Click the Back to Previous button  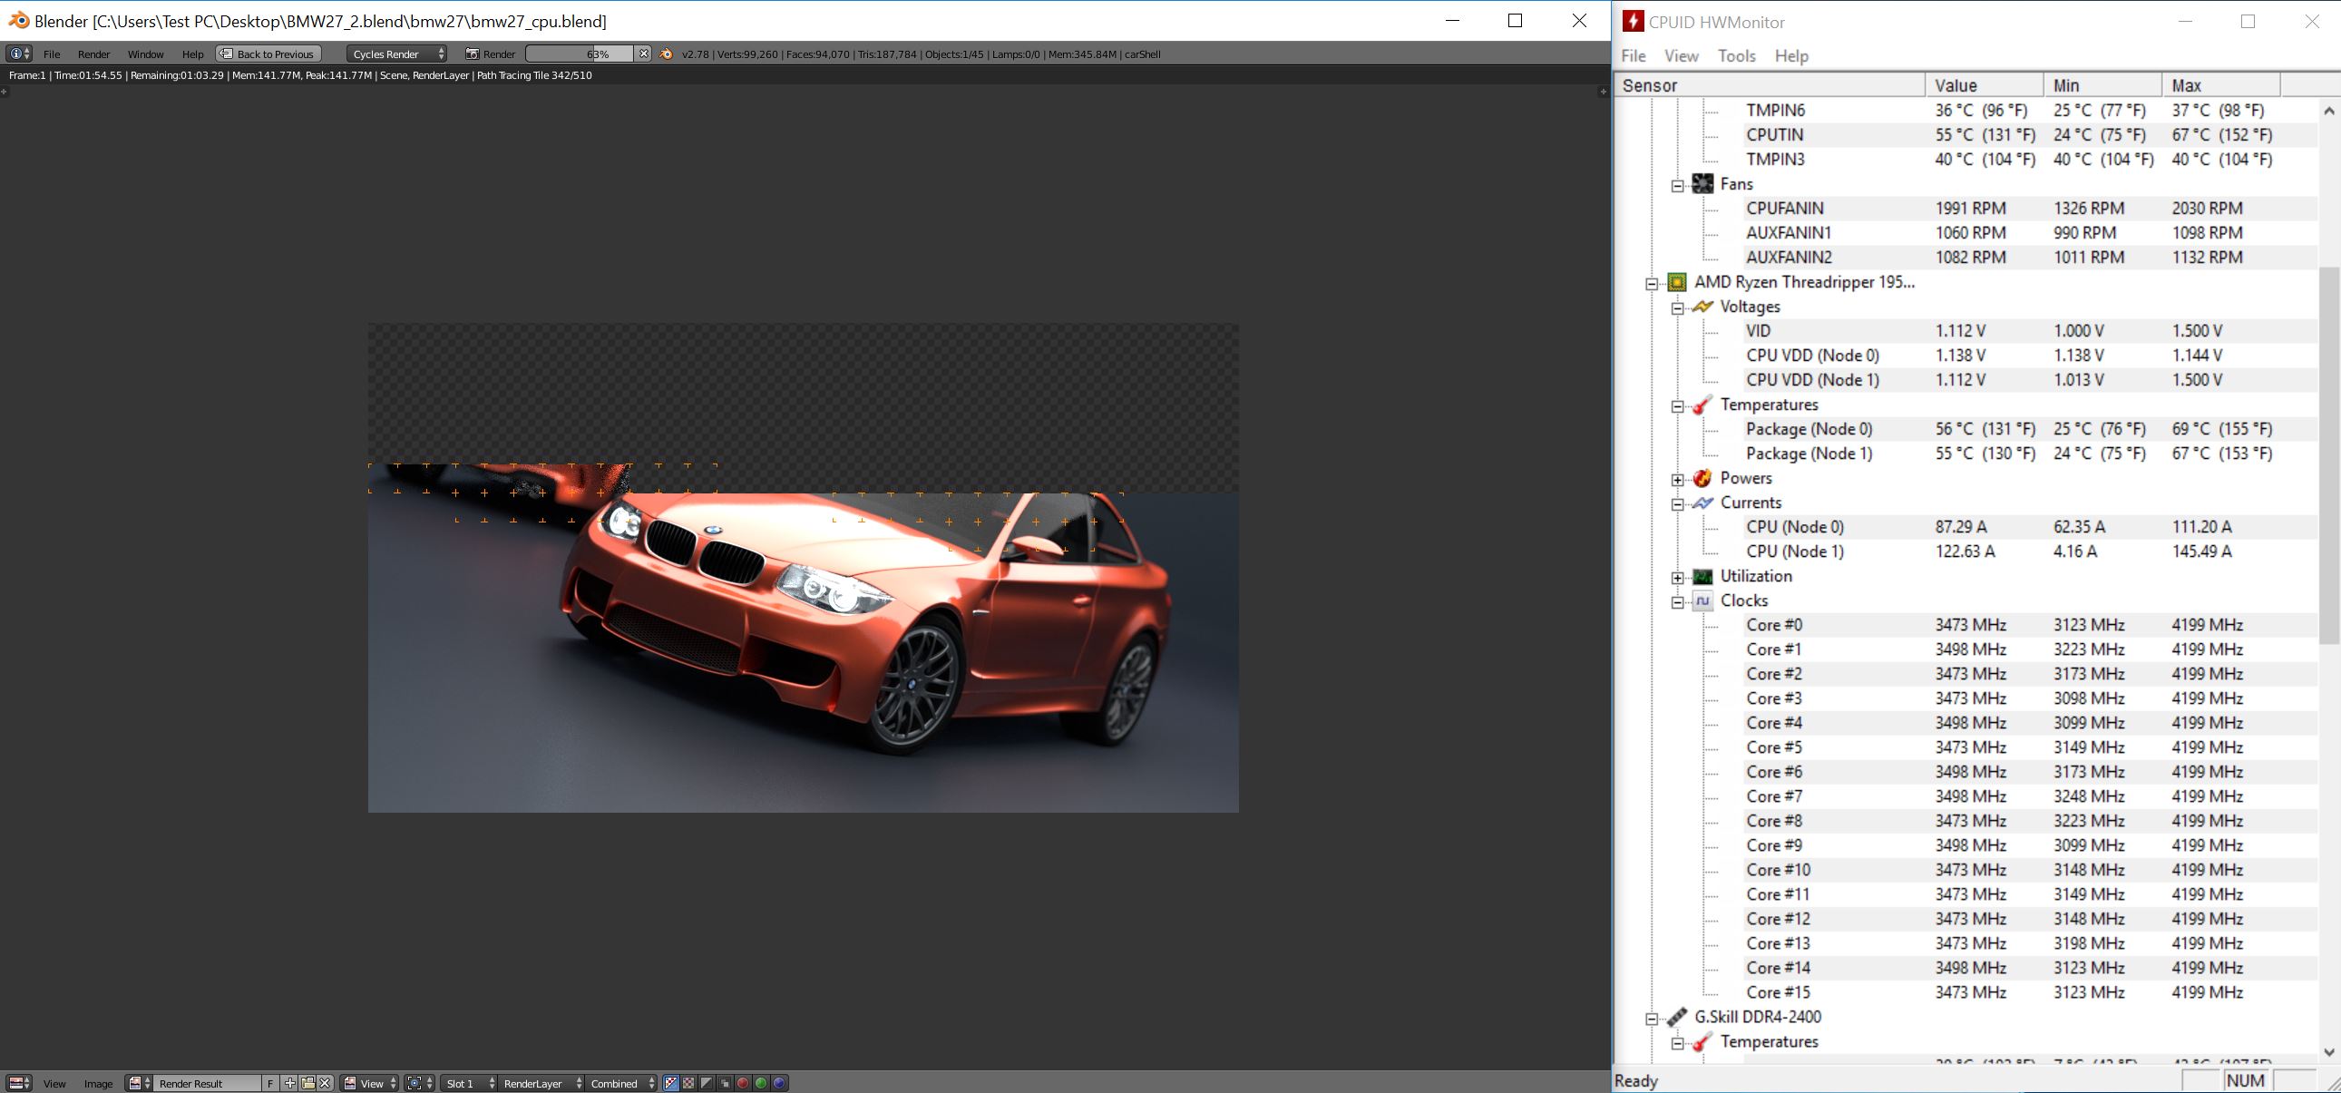[x=268, y=54]
